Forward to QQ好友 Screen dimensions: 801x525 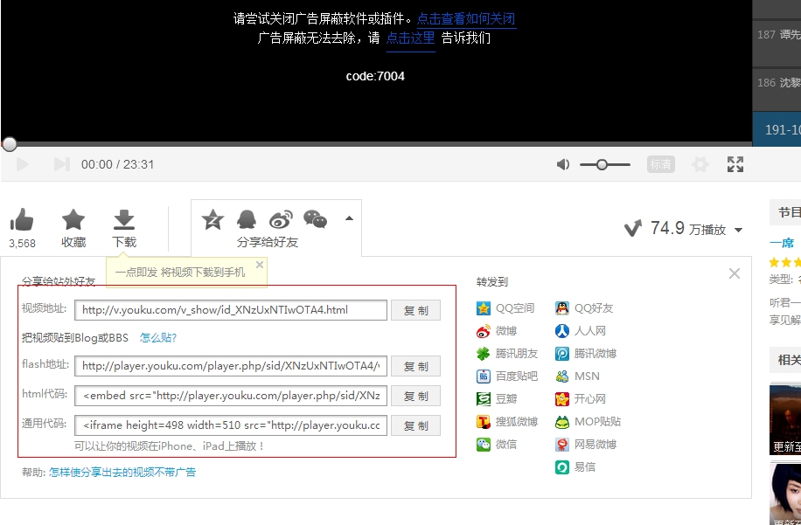(584, 308)
